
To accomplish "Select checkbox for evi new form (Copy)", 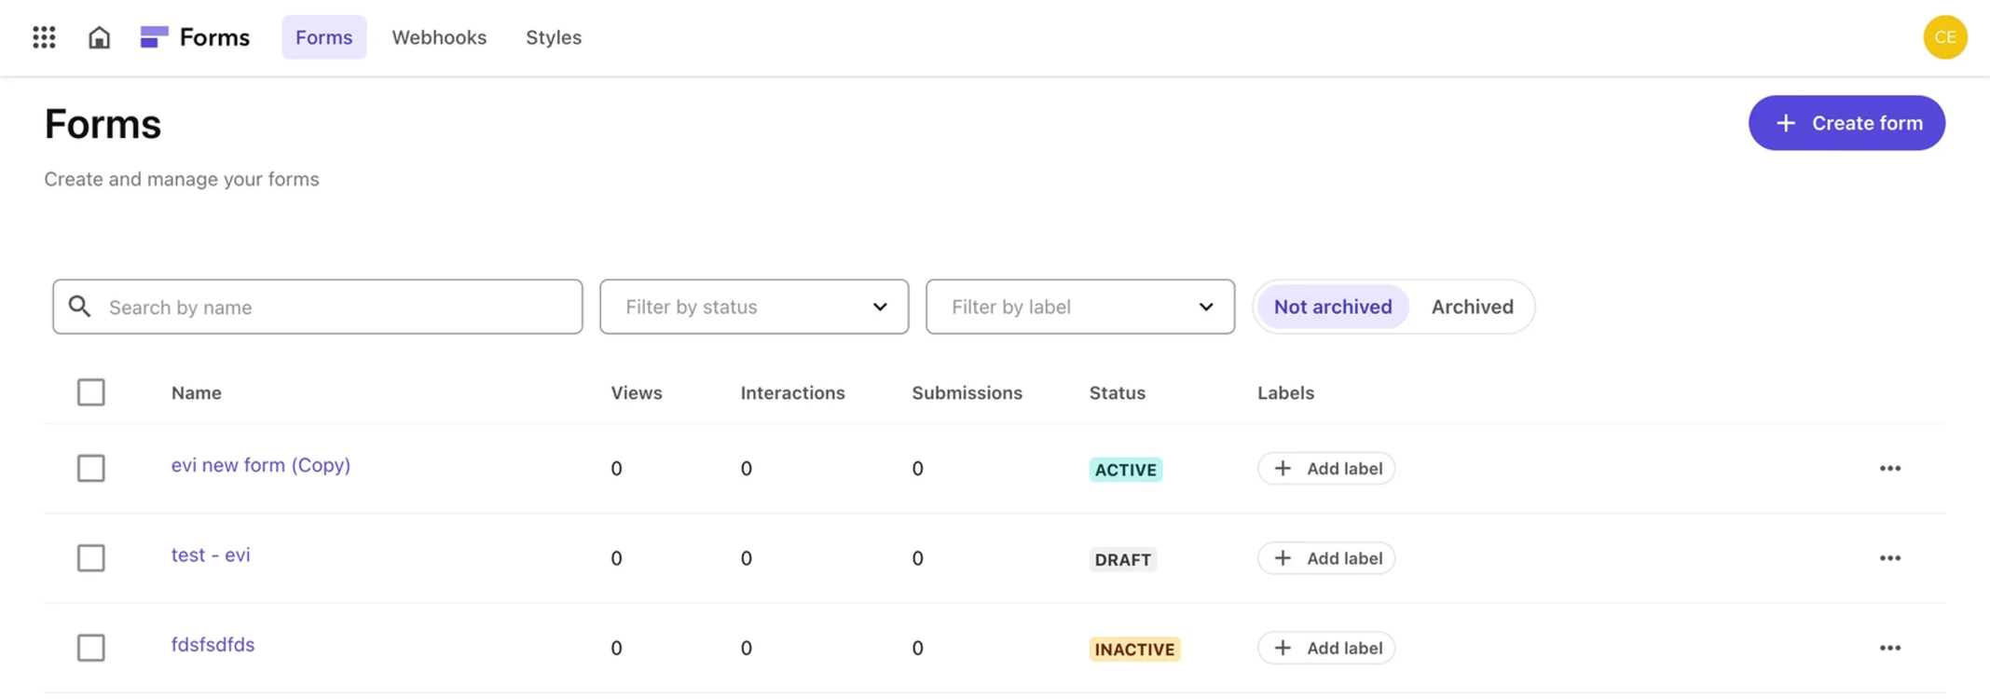I will click(x=91, y=468).
